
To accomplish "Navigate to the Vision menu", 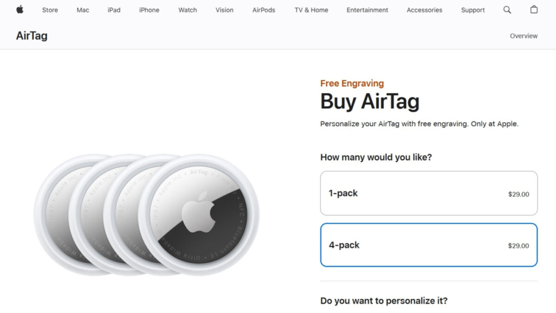I will pos(224,10).
